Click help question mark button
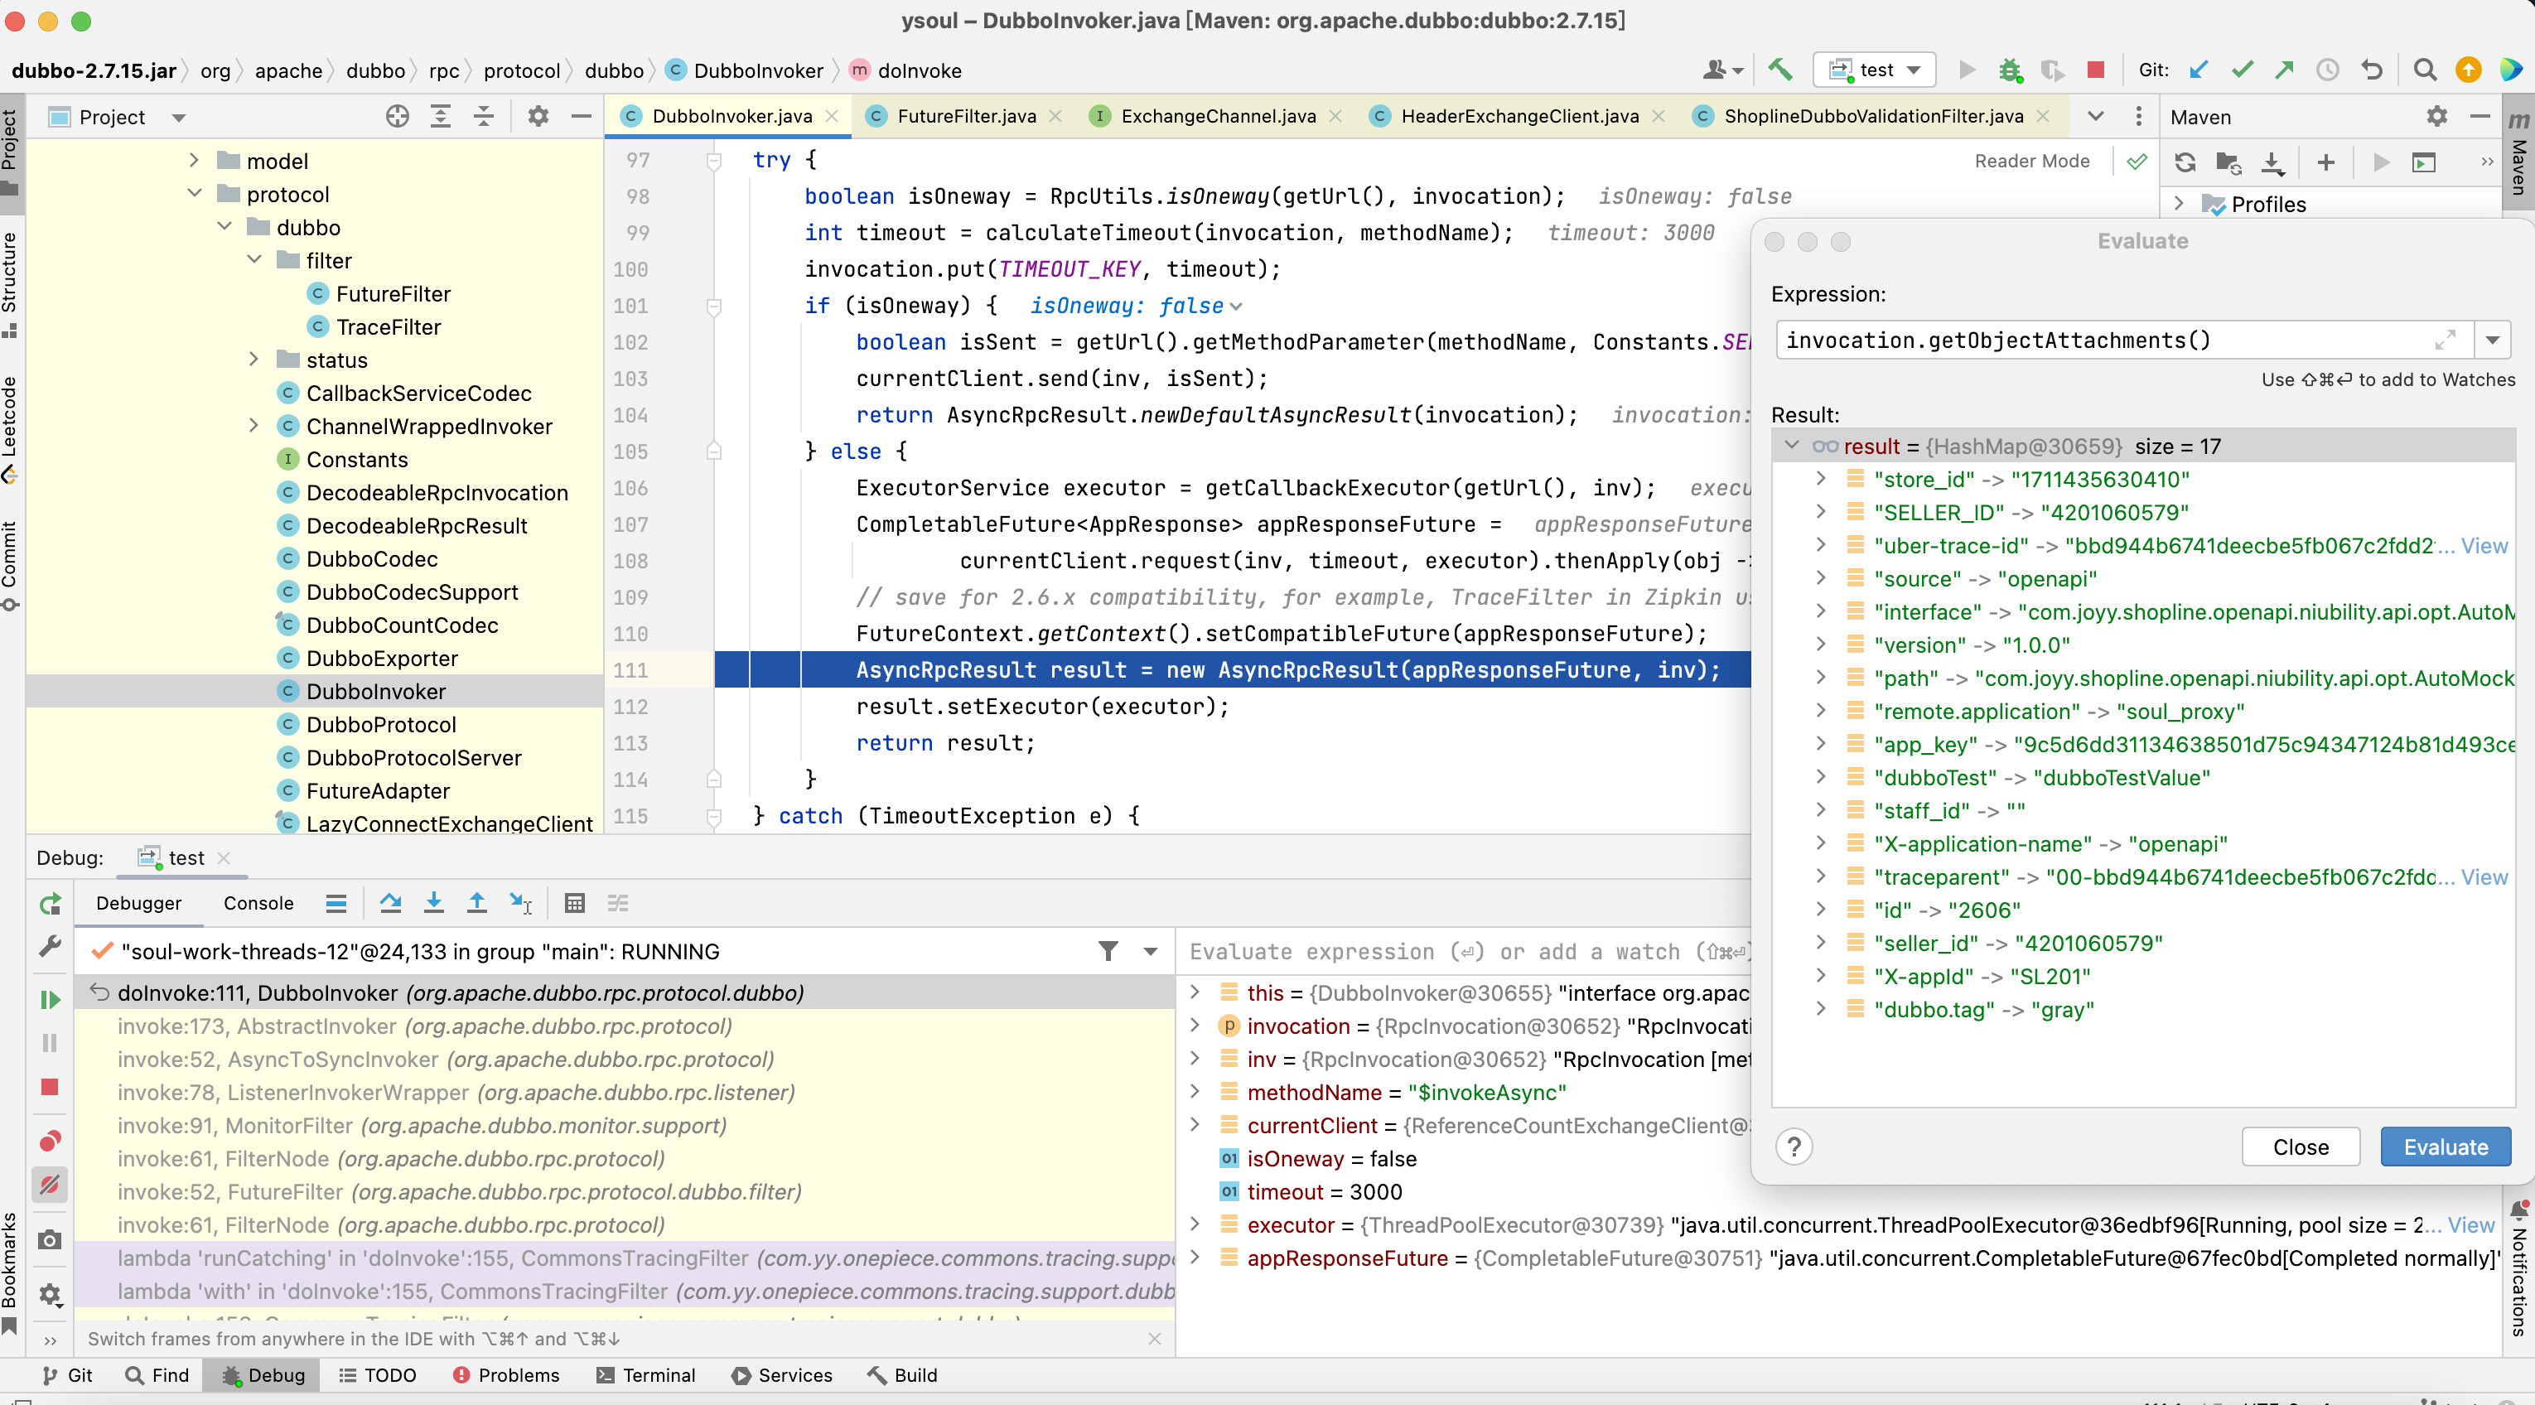2535x1405 pixels. (x=1794, y=1147)
